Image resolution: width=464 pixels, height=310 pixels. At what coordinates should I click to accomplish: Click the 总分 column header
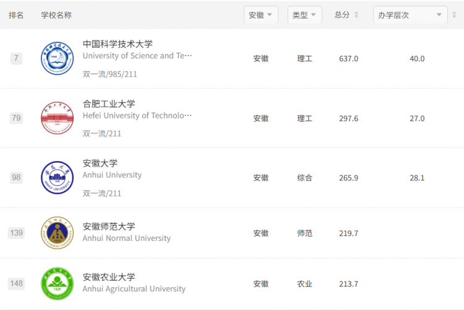[x=342, y=15]
